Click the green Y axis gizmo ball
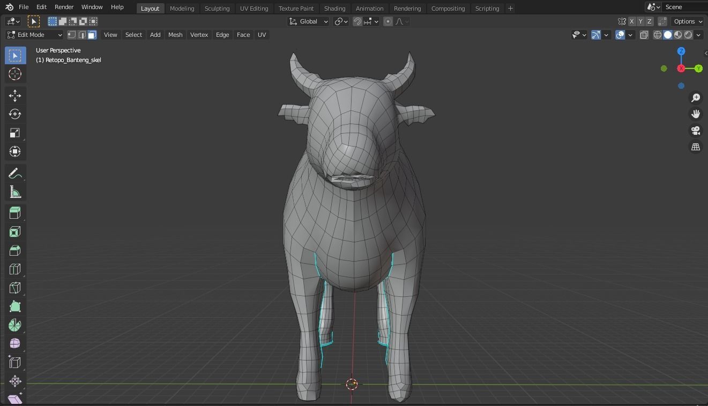This screenshot has width=708, height=406. (698, 68)
